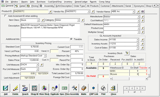Click the Inventory Stock refresh icon
The height and width of the screenshot is (97, 160).
click(x=127, y=53)
